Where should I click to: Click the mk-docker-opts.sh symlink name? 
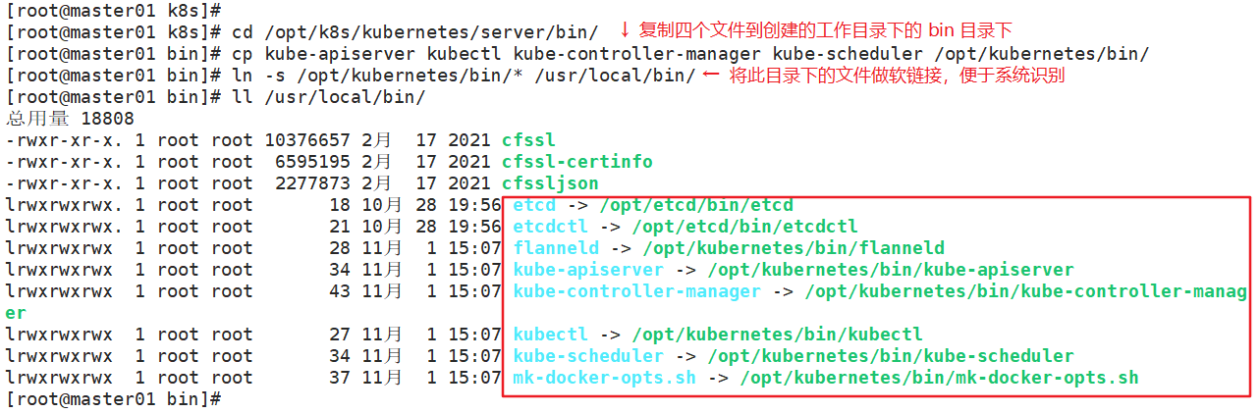click(x=604, y=378)
